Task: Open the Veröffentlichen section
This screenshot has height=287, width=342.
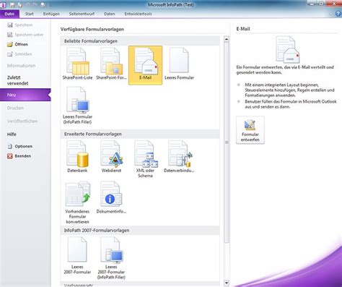Action: click(22, 121)
